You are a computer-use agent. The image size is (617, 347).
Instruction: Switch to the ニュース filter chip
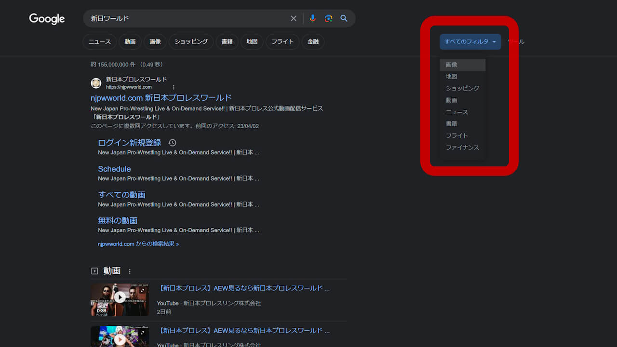tap(99, 42)
